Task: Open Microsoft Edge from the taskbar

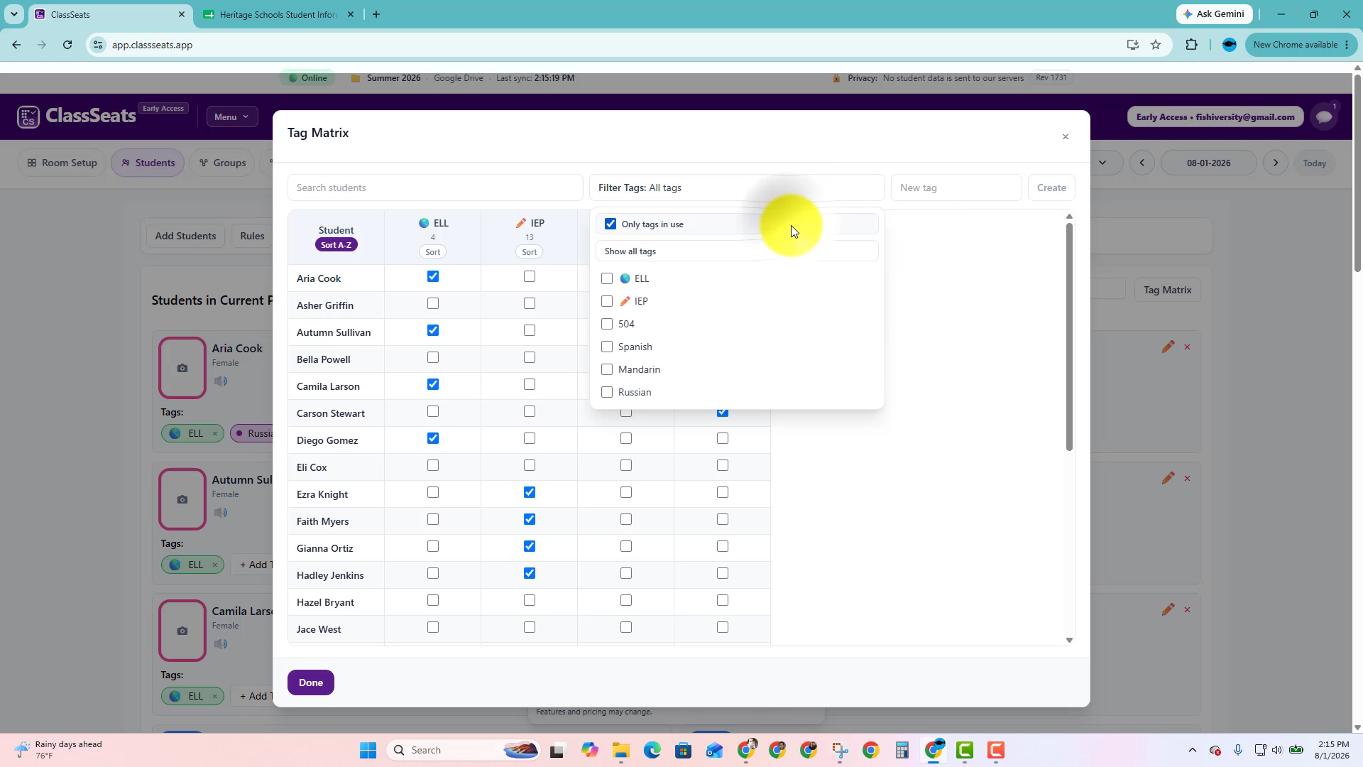Action: [x=652, y=751]
